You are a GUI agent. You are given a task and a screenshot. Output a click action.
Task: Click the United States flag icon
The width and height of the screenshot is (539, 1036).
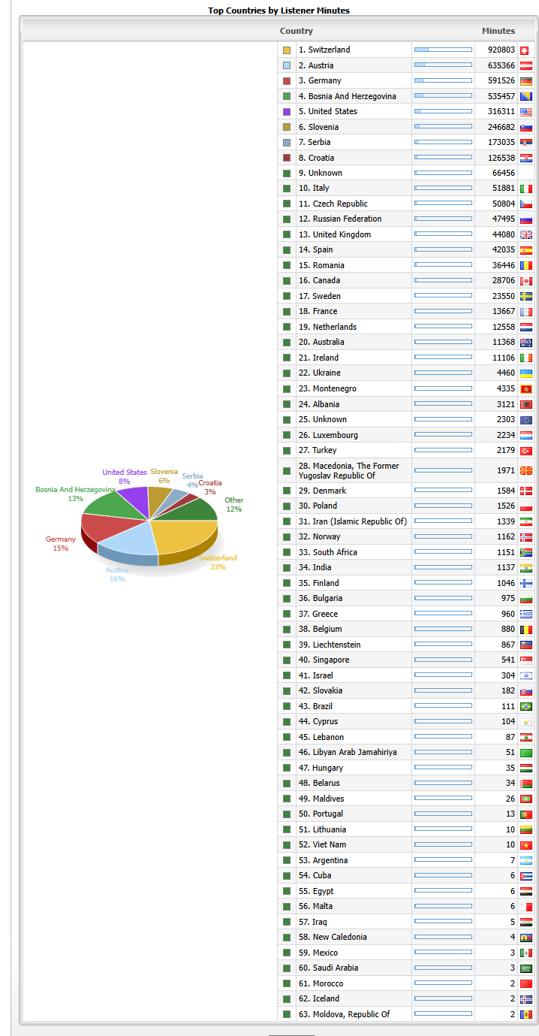coord(525,112)
